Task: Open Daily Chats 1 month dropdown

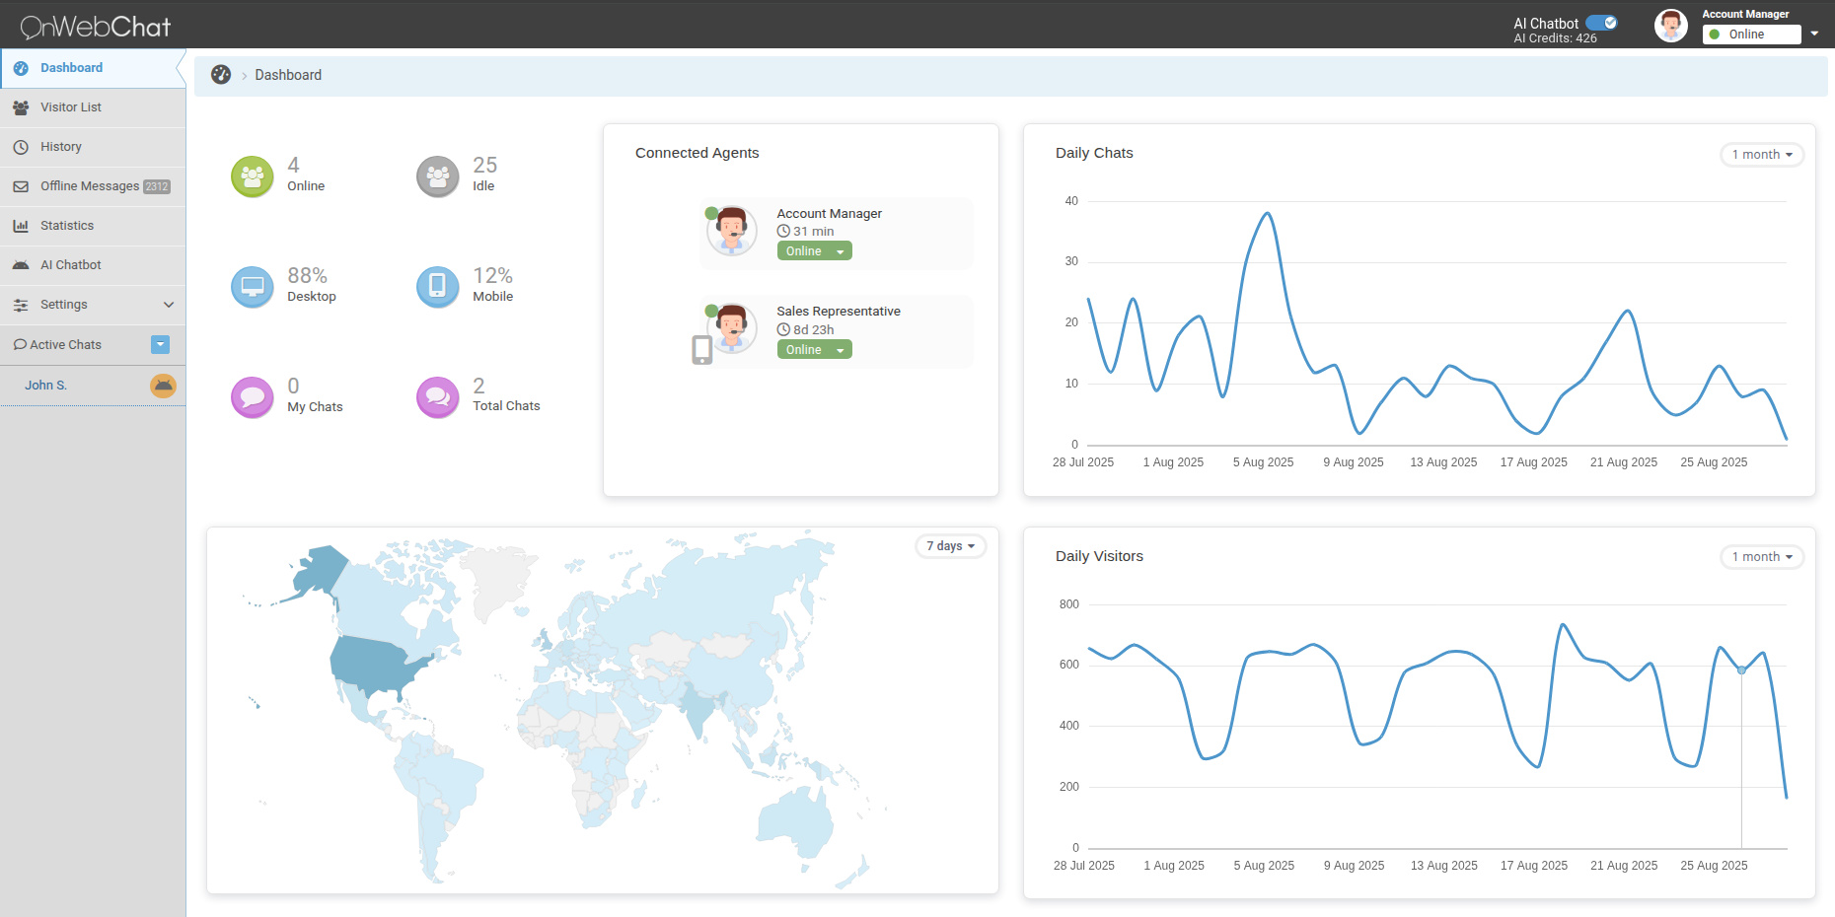Action: [1761, 155]
